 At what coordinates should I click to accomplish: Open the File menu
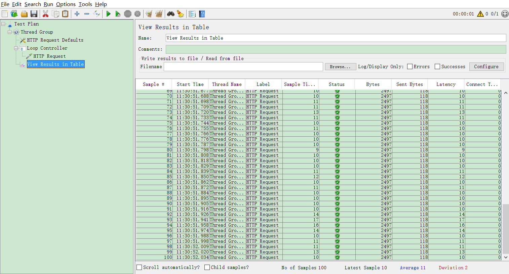(x=5, y=4)
